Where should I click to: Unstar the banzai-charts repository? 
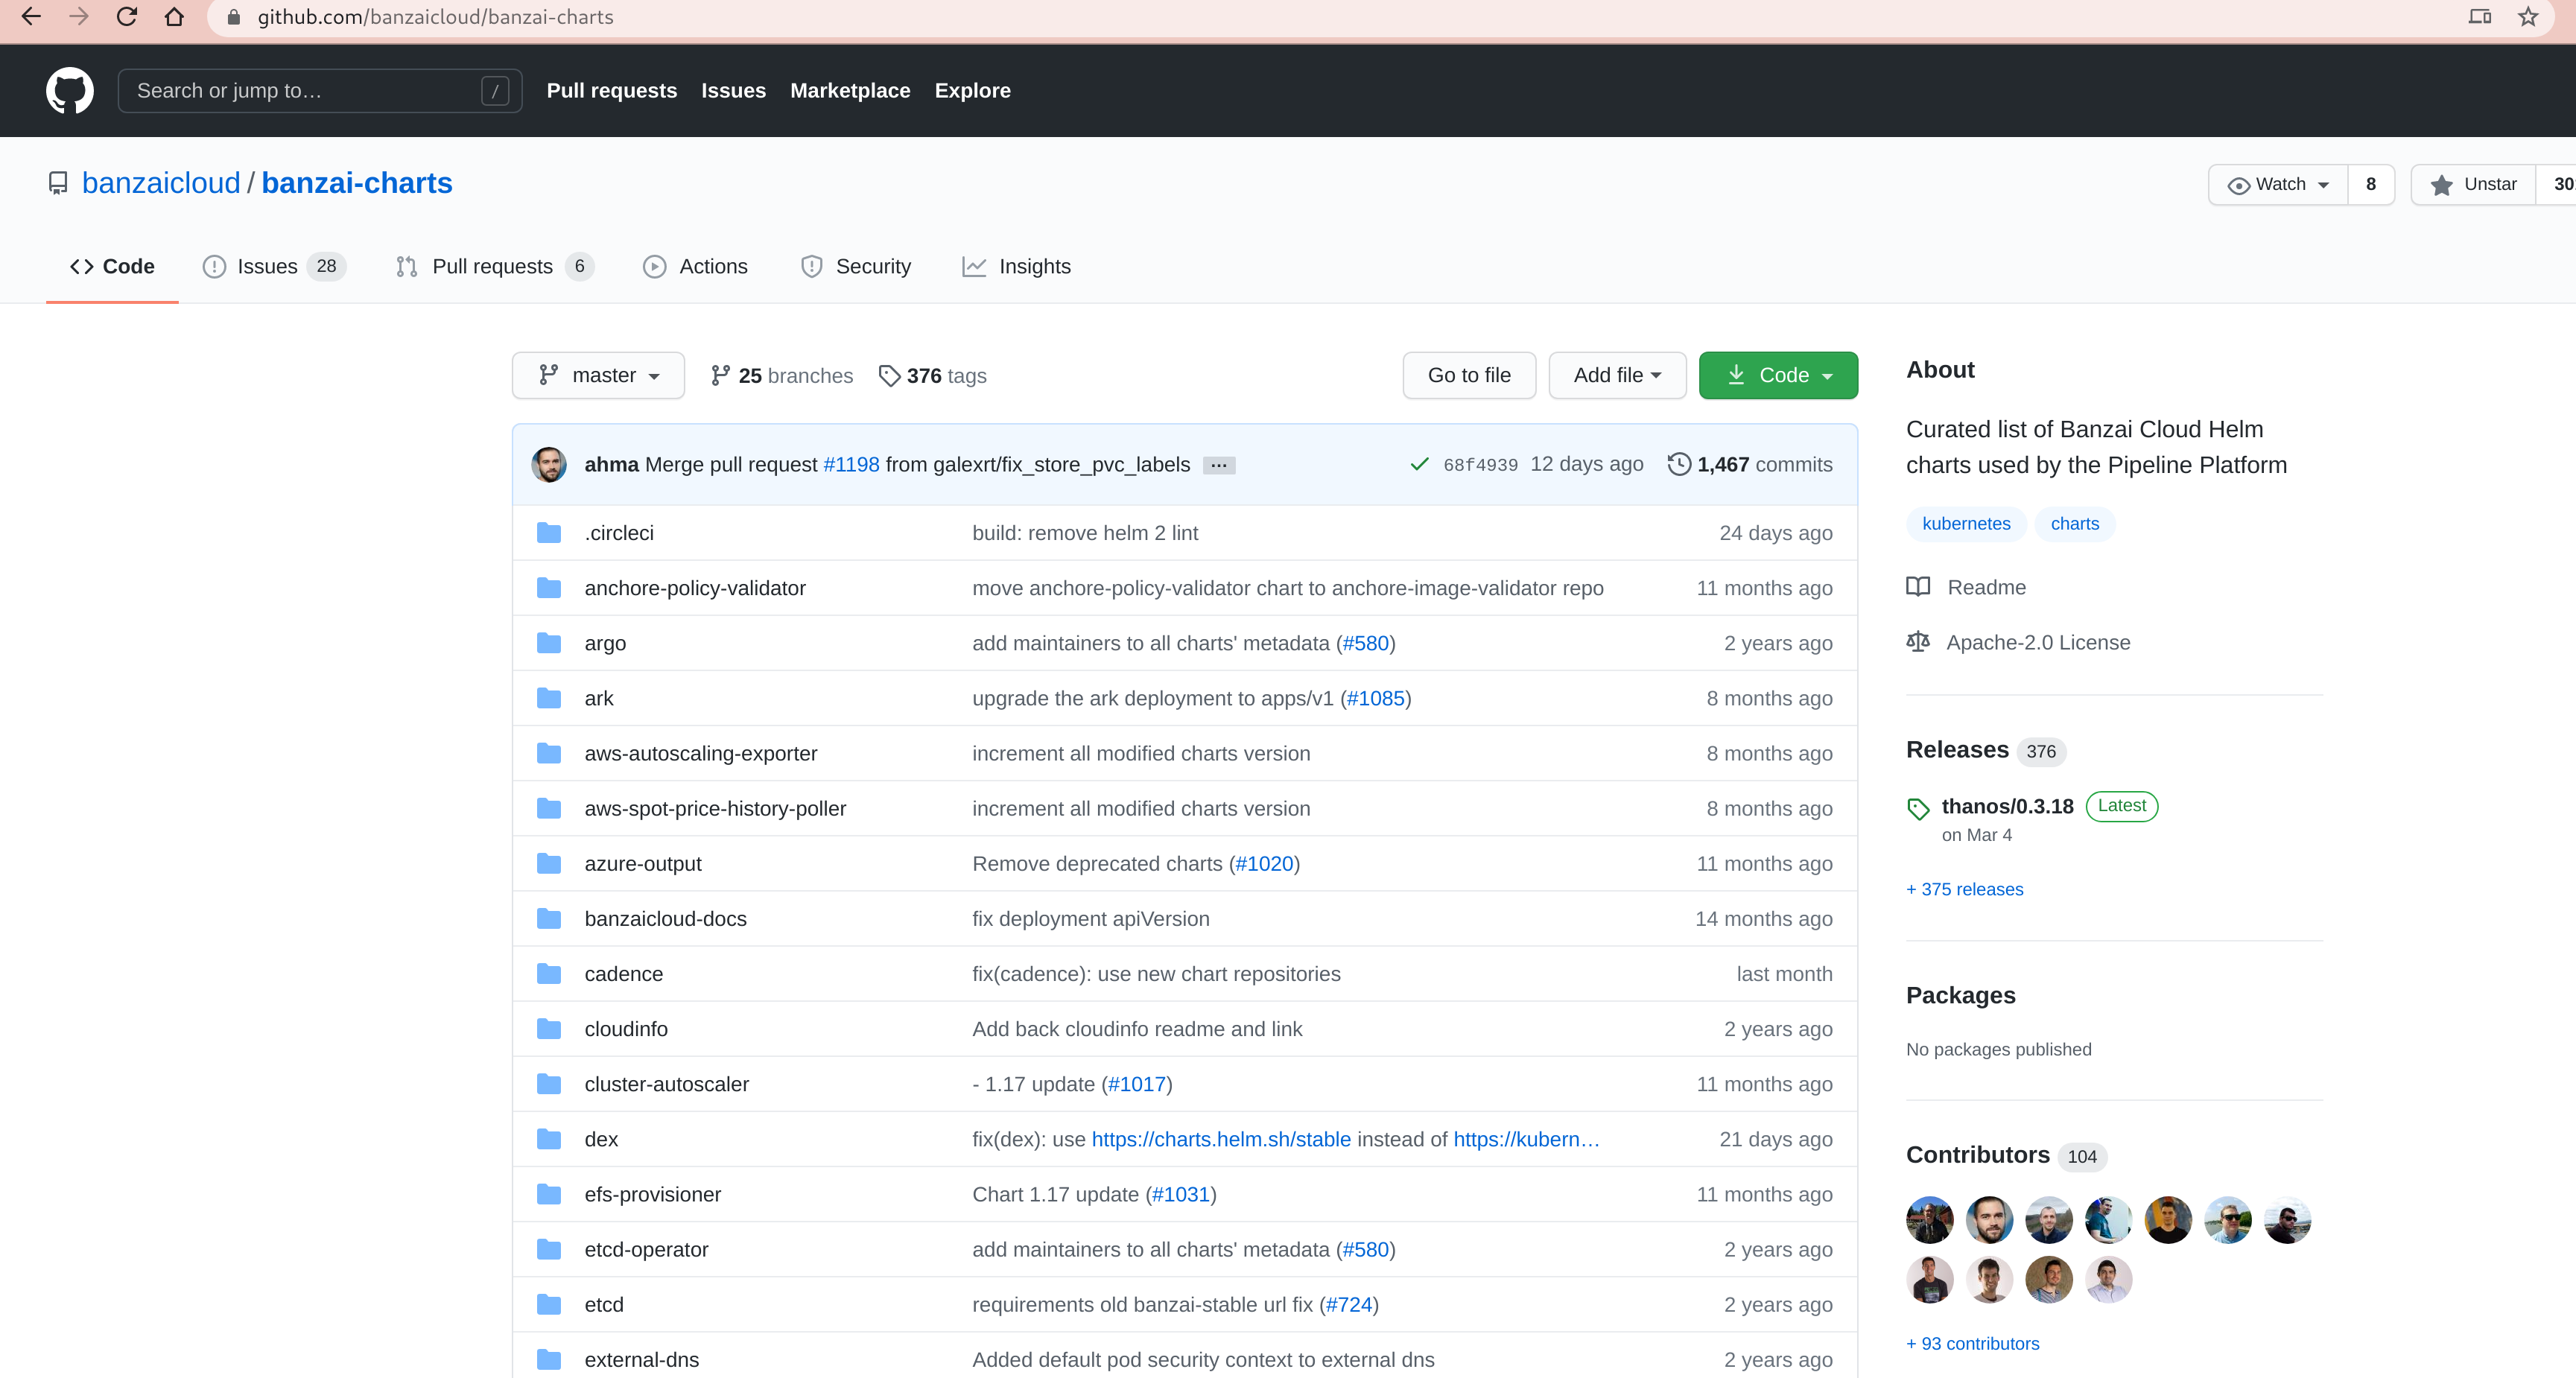click(x=2473, y=184)
